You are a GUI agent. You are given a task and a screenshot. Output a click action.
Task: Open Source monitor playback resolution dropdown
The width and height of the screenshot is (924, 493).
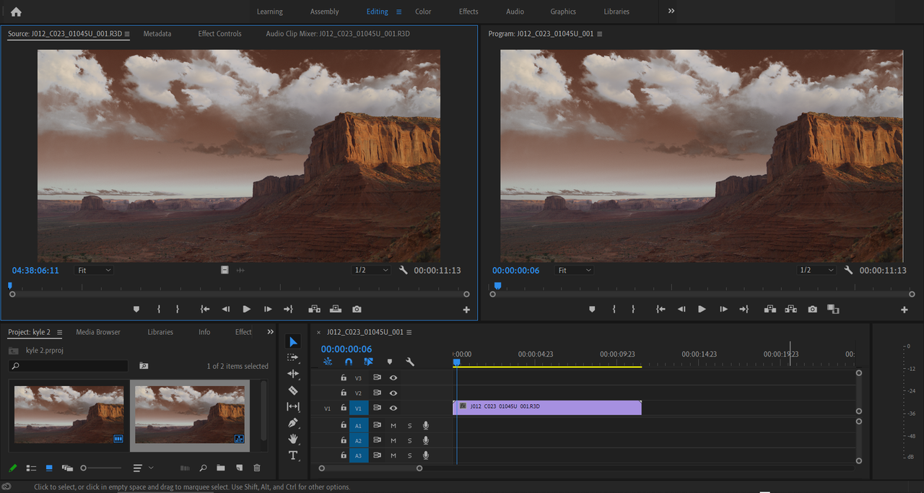pyautogui.click(x=371, y=270)
